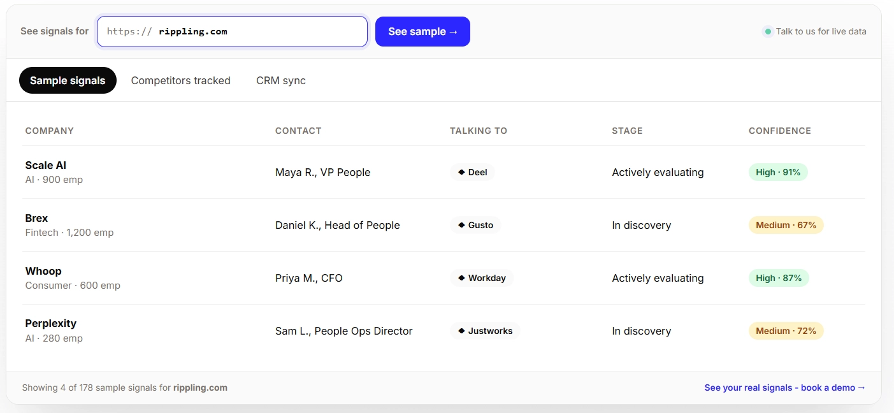Click the Medium · 72% confidence badge

click(x=786, y=331)
